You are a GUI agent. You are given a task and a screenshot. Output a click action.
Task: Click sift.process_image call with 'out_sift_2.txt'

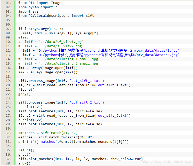[61, 102]
